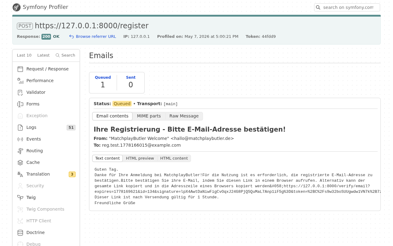Open the Doctrine panel
This screenshot has height=246, width=393.
coord(46,232)
